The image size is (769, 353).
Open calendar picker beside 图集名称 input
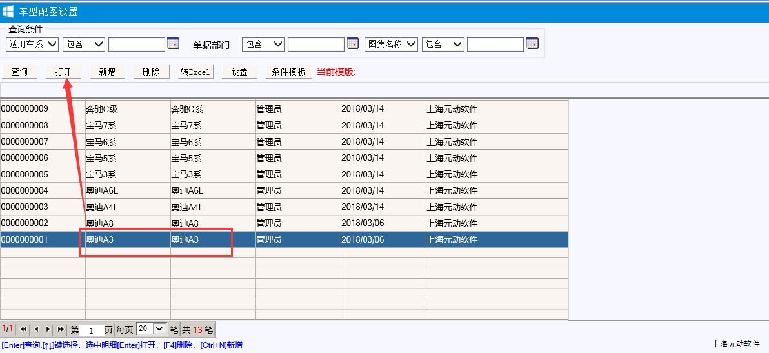click(x=532, y=44)
